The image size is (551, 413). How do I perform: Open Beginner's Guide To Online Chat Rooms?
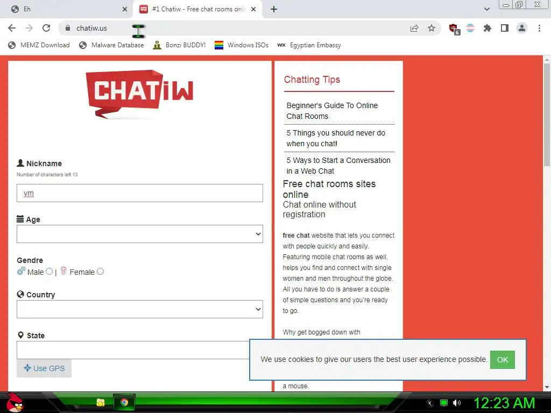(x=332, y=111)
